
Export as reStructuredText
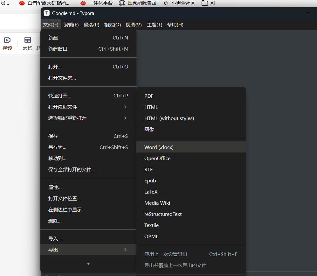point(191,214)
